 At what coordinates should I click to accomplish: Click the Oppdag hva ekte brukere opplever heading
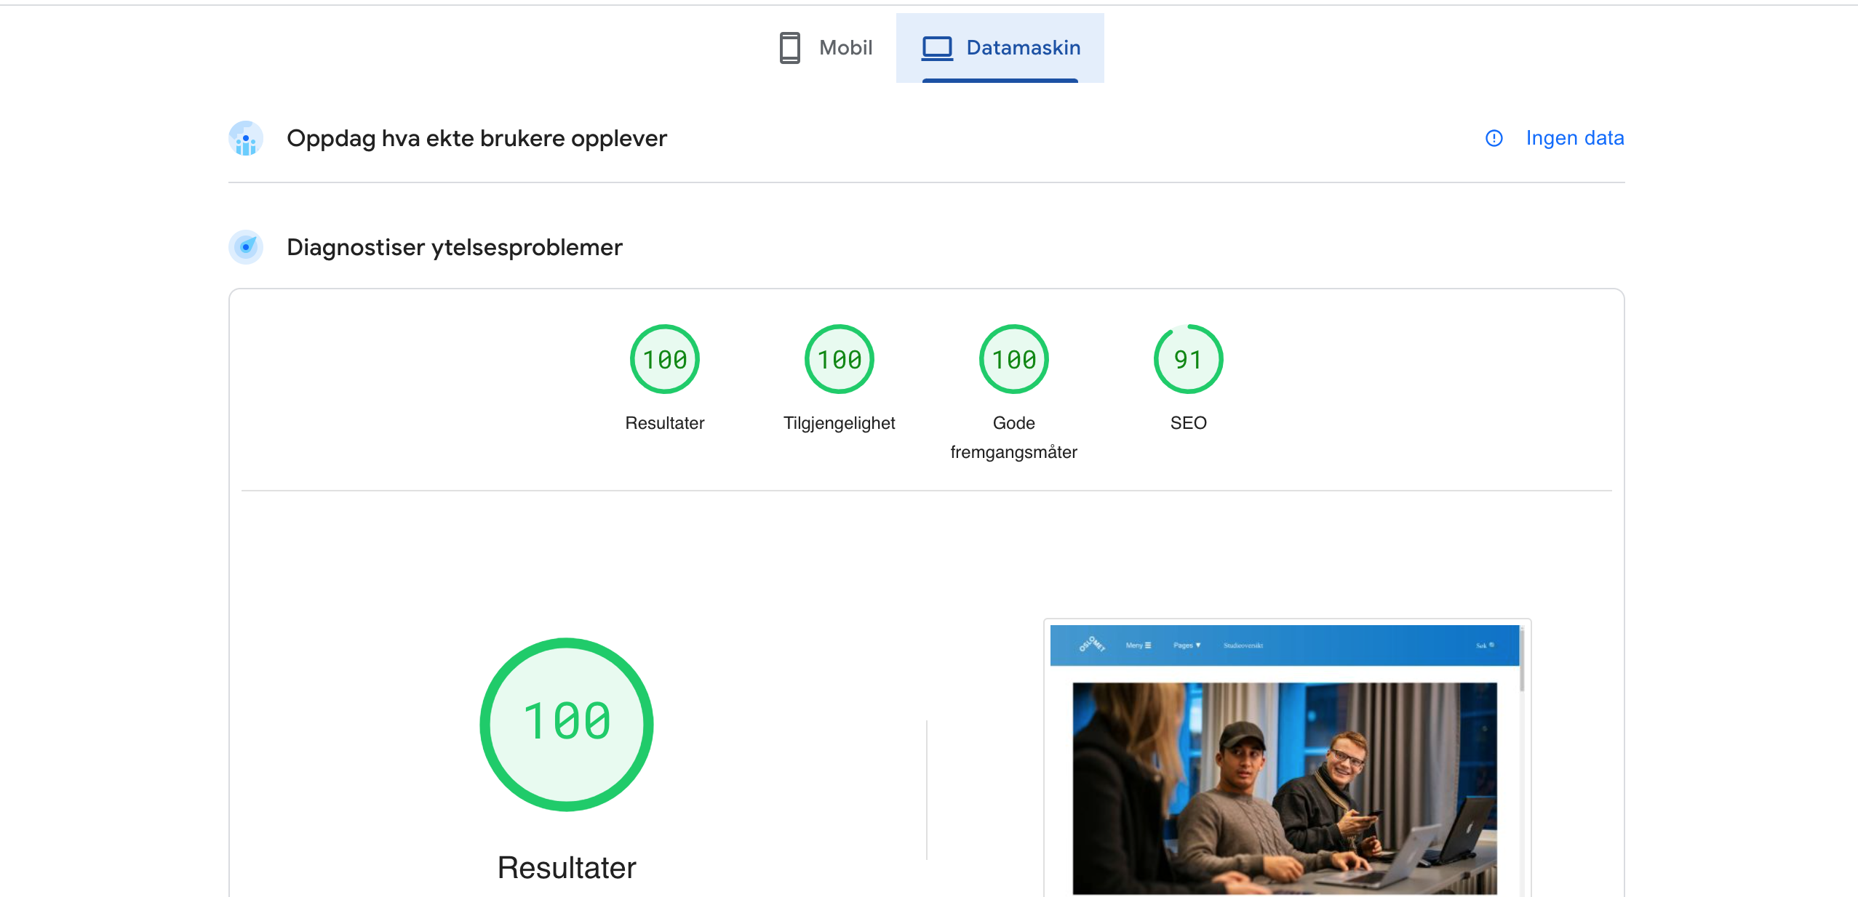tap(477, 138)
